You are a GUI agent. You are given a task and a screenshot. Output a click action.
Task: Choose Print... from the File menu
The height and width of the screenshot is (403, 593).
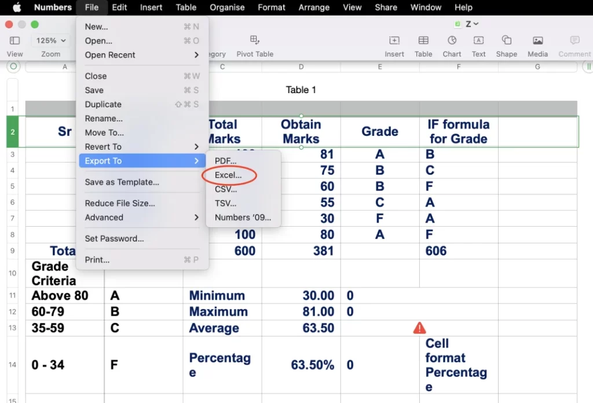142,260
